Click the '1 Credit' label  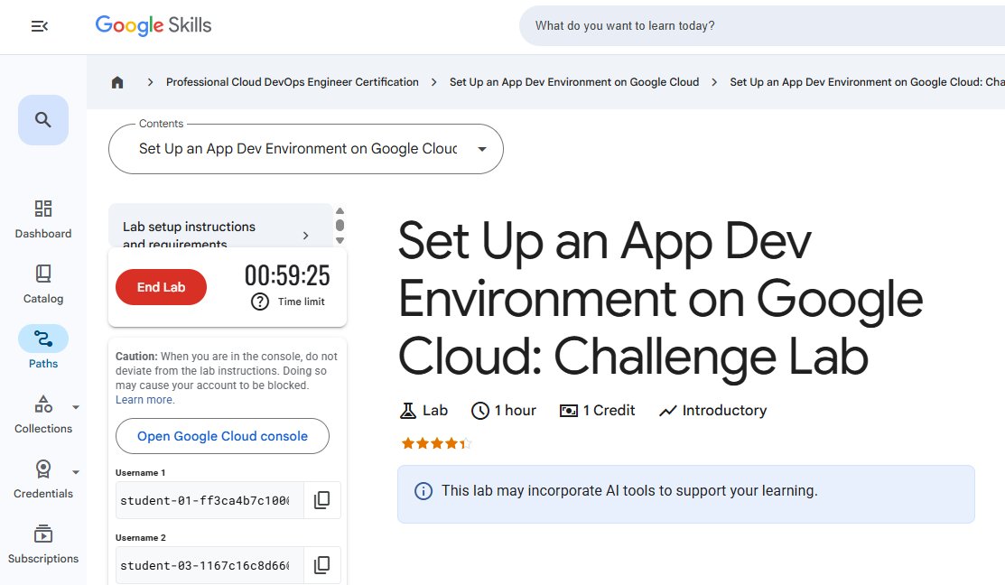tap(598, 411)
